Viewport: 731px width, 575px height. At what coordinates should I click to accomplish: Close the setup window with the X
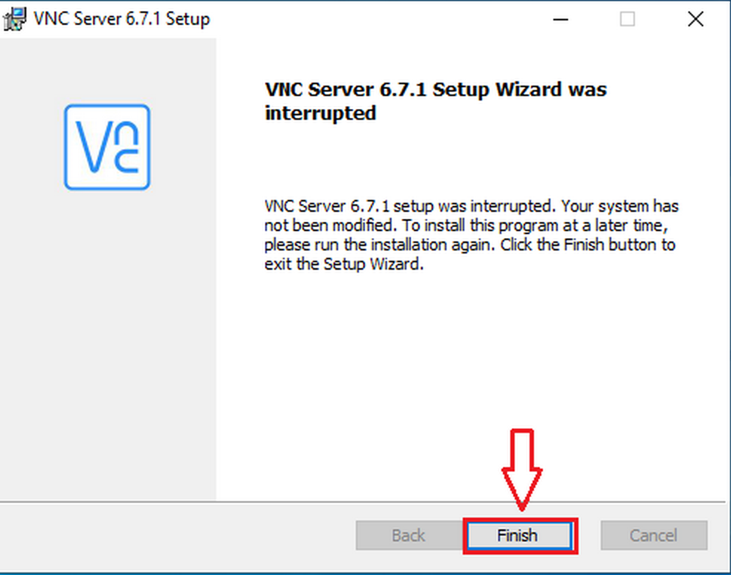click(695, 19)
